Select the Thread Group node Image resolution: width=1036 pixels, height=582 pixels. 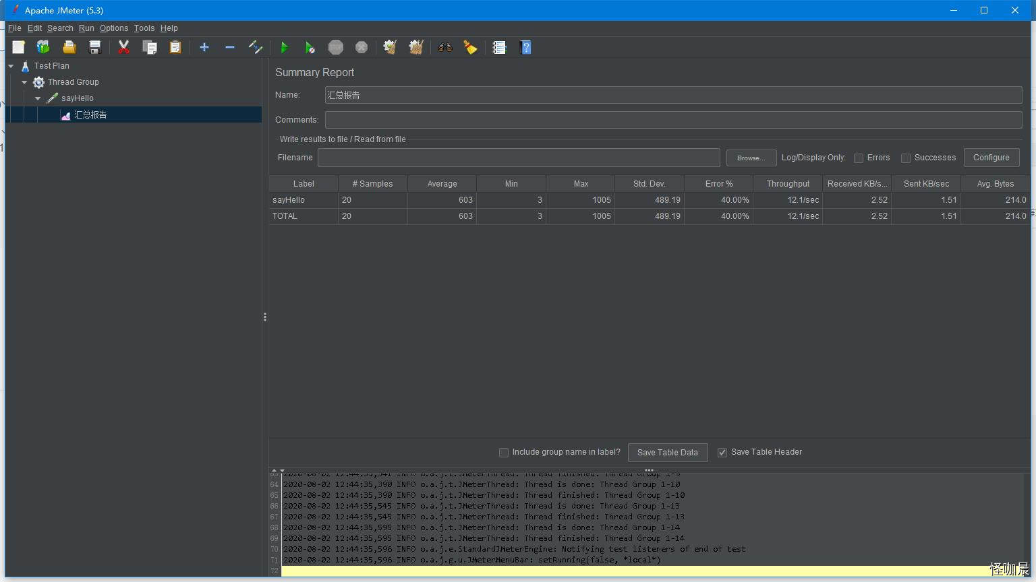coord(73,82)
